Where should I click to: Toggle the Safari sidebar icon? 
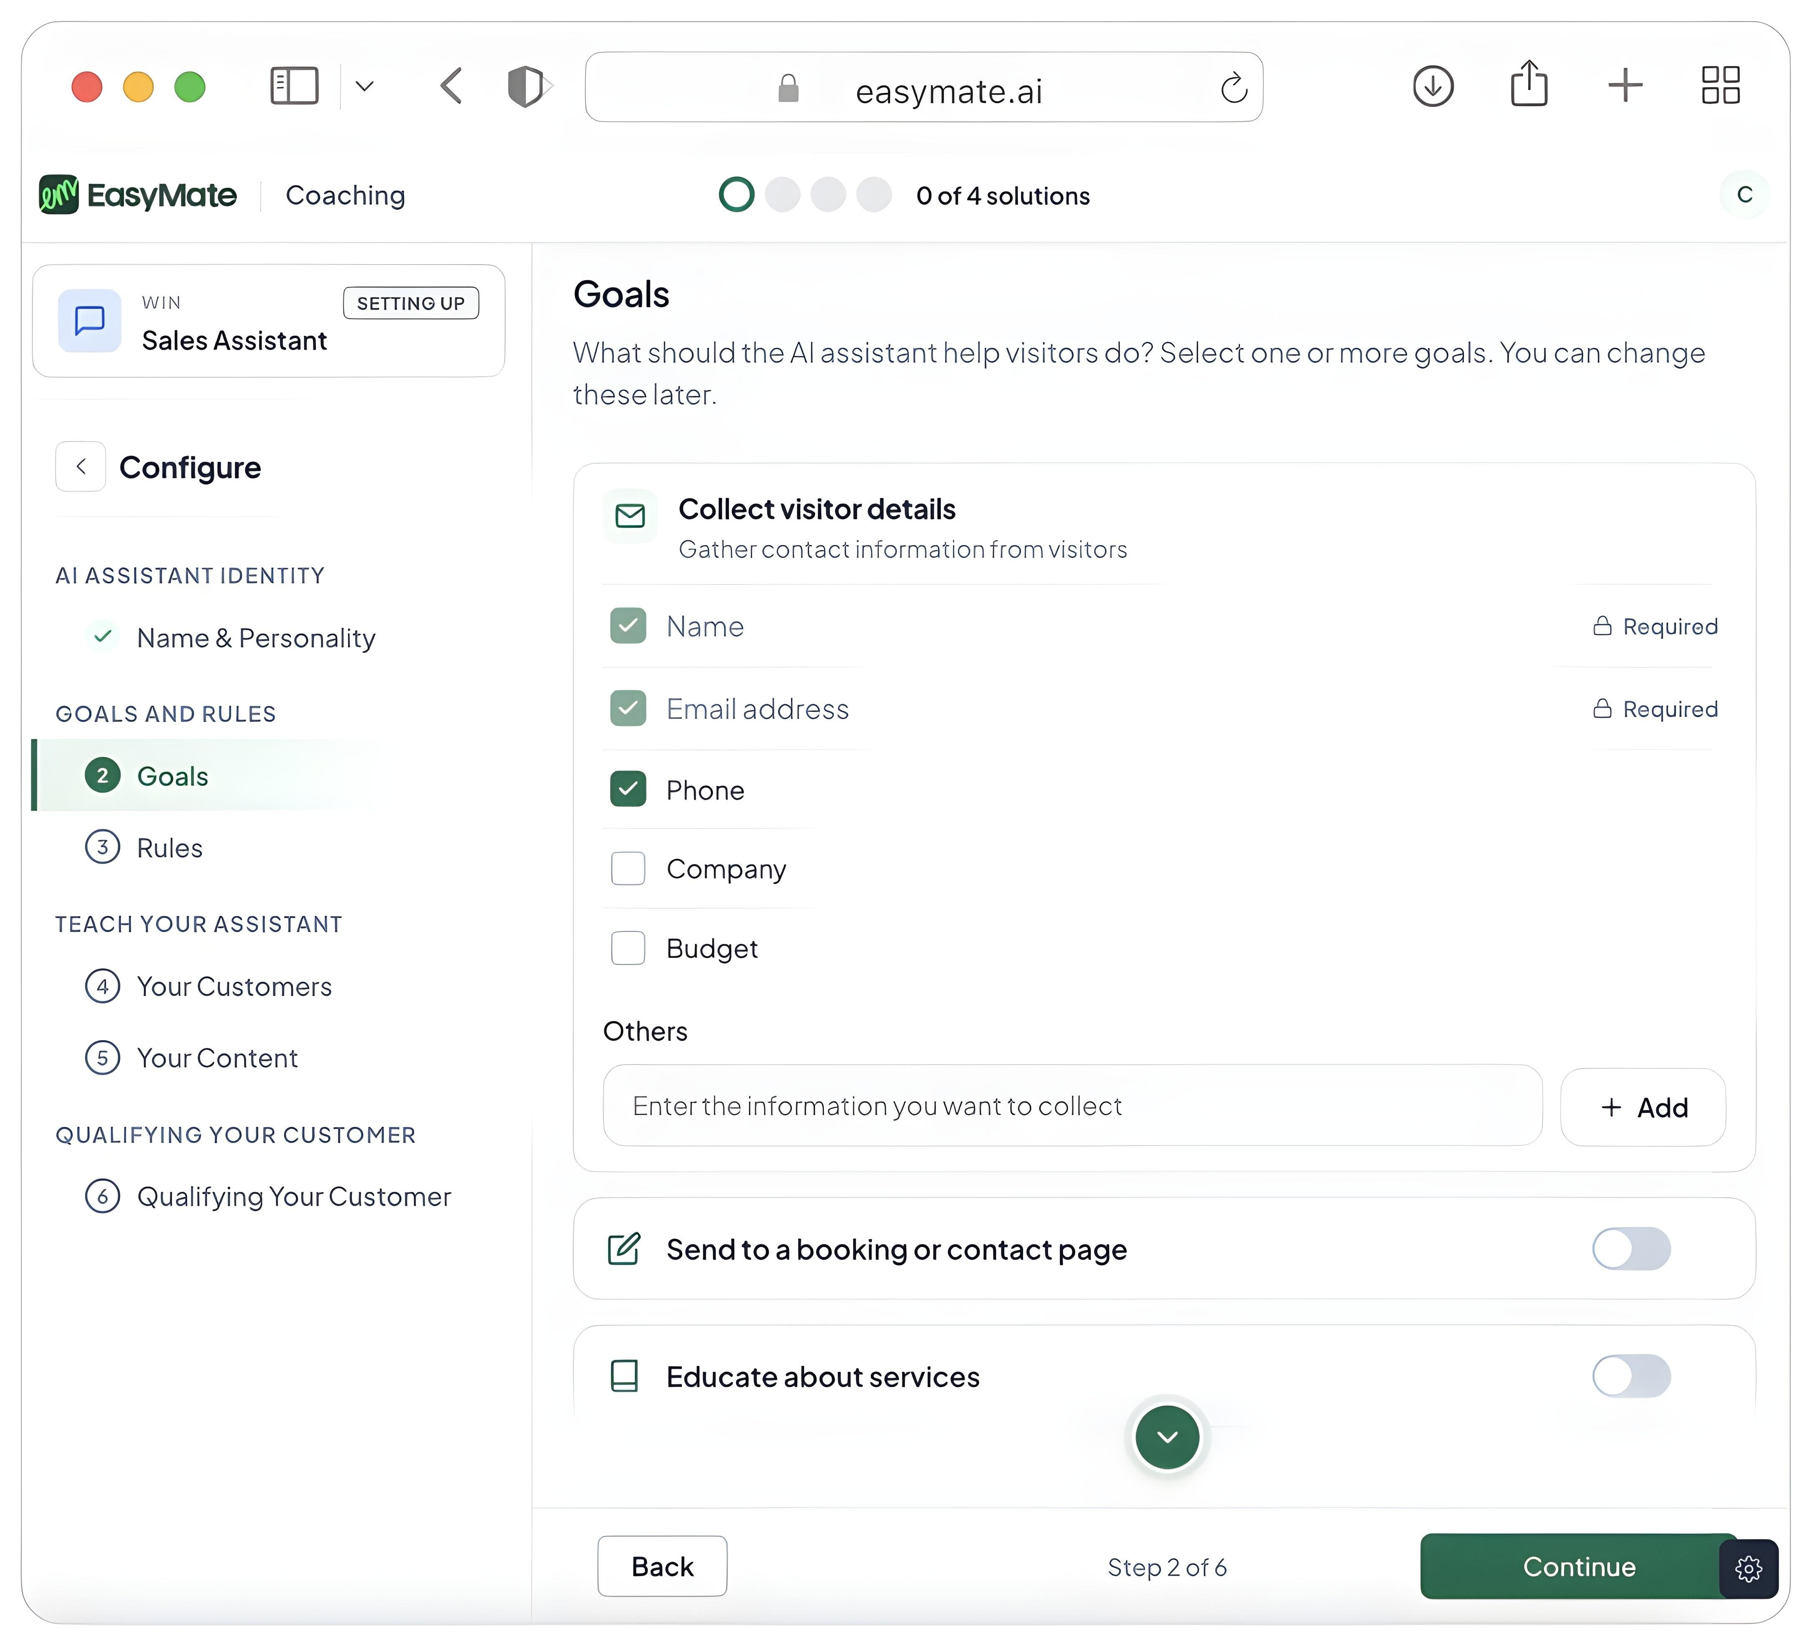tap(295, 86)
